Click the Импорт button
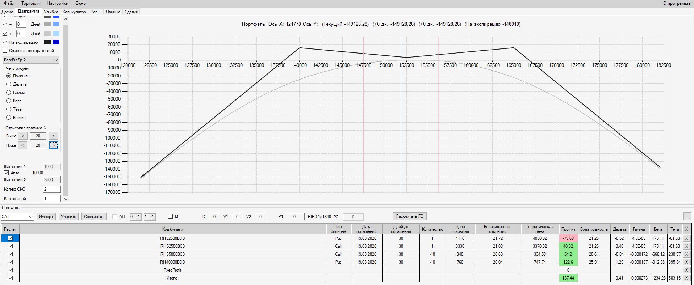Viewport: 694px width, 285px height. click(x=46, y=217)
